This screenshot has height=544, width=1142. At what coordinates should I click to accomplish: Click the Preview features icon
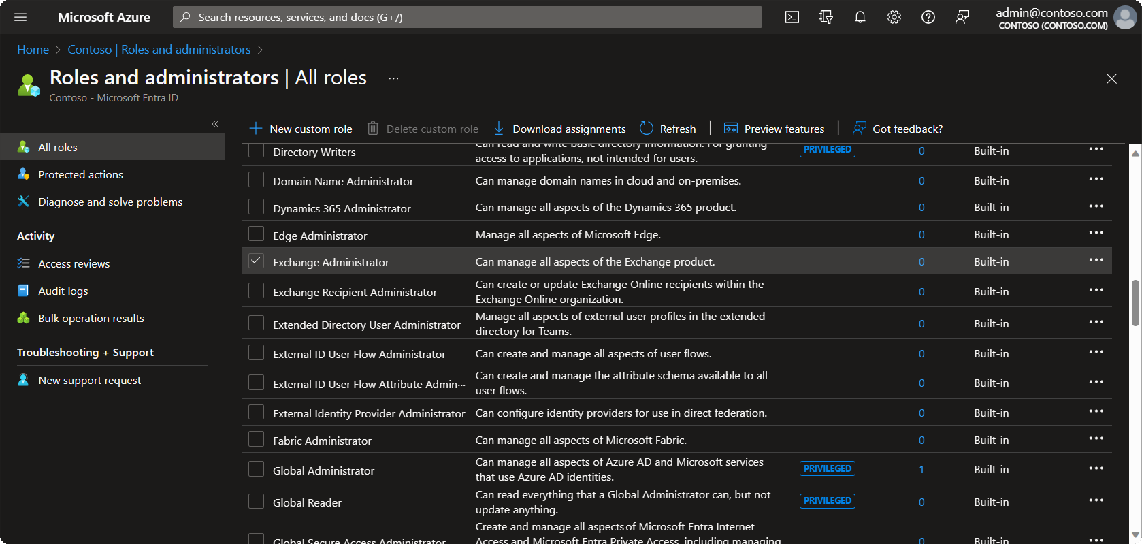click(731, 128)
